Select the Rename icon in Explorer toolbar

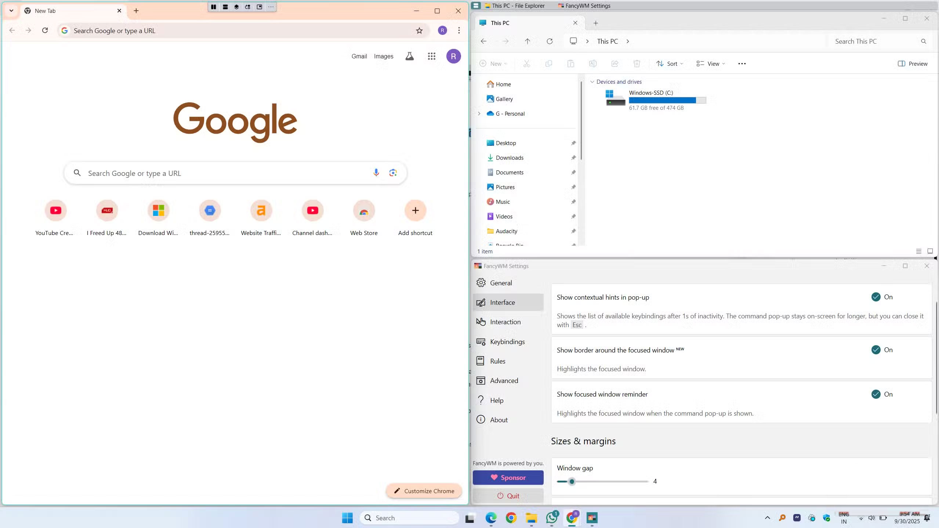592,64
